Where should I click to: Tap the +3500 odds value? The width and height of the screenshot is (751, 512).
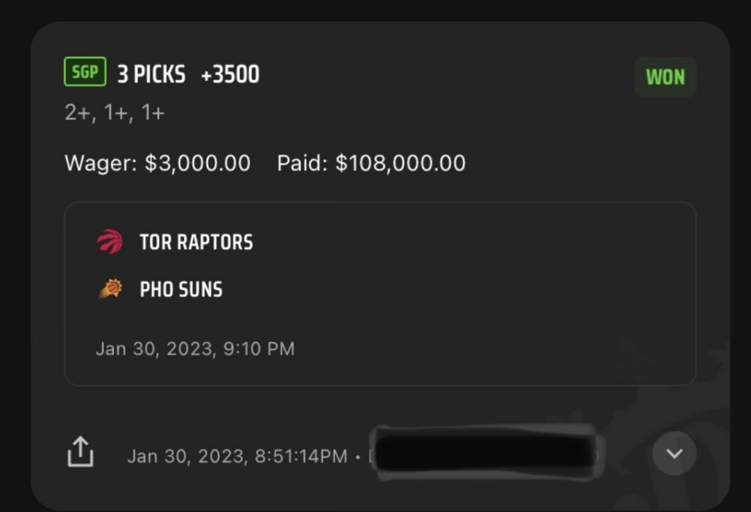coord(230,74)
